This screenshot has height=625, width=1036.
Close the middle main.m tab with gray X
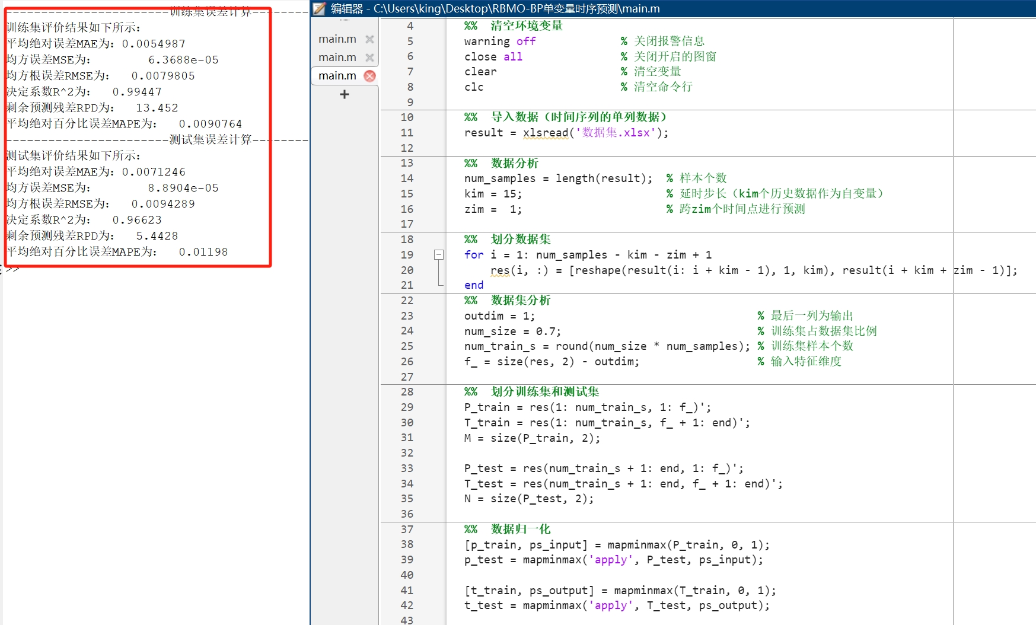coord(369,57)
